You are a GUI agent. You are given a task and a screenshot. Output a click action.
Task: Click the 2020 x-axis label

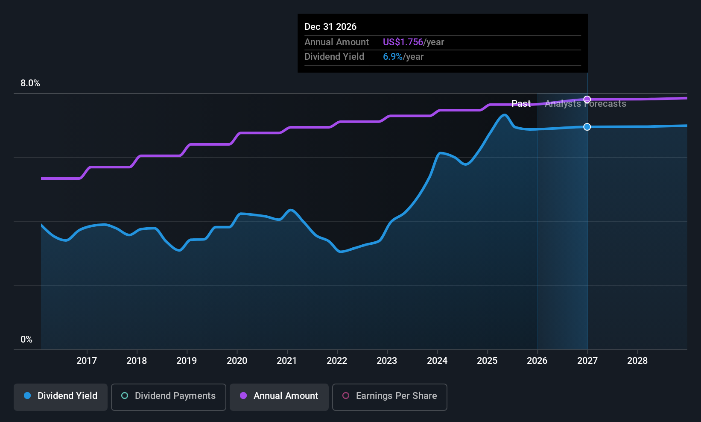tap(237, 360)
